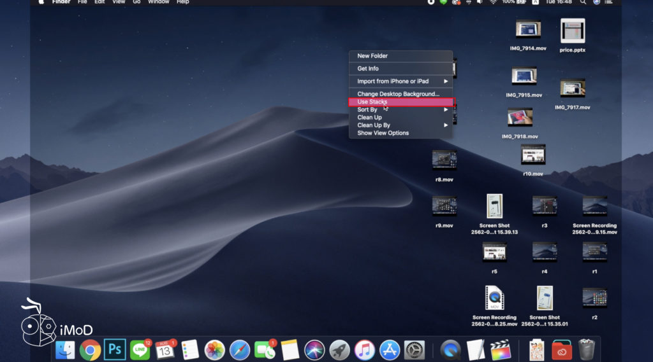Image resolution: width=653 pixels, height=362 pixels.
Task: Open System Preferences gear in the dock
Action: 415,351
